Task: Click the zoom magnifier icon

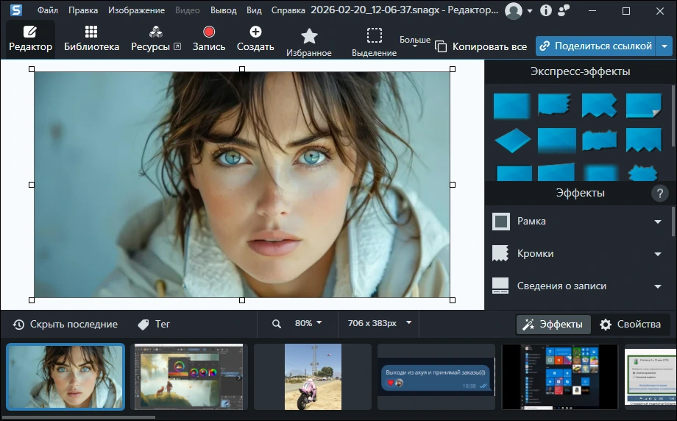Action: click(x=277, y=323)
